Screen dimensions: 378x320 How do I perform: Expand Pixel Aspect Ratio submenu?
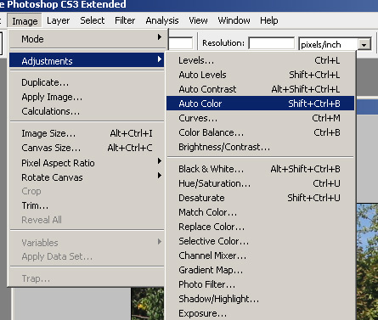point(87,163)
